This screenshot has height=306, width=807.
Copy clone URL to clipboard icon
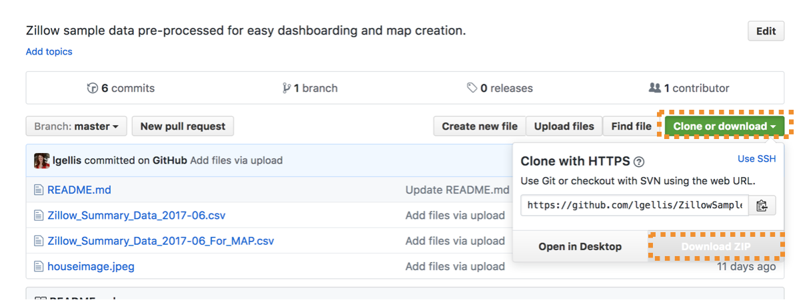click(762, 205)
